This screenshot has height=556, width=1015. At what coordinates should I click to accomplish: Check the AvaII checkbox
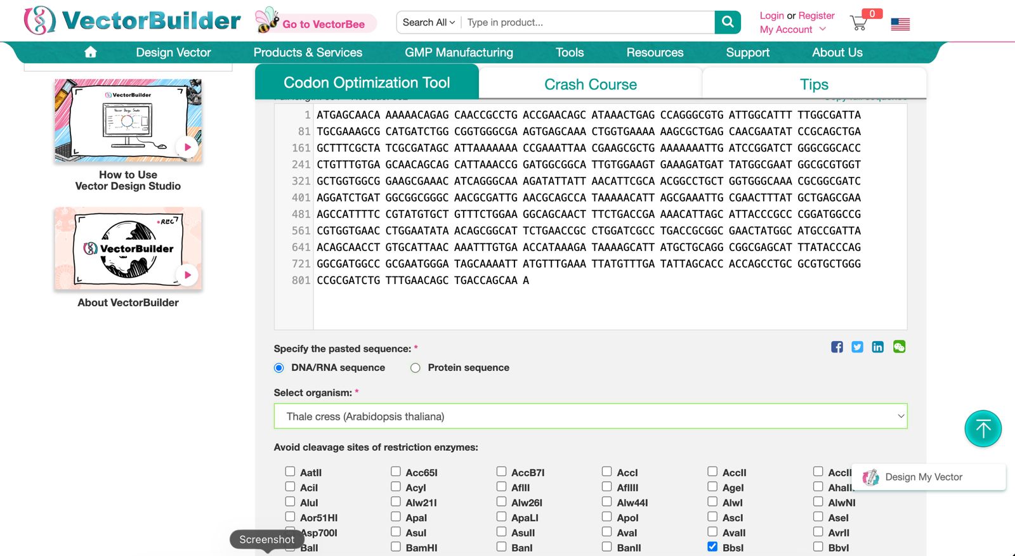coord(712,532)
